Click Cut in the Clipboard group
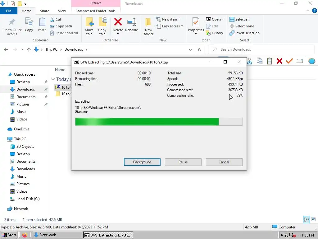 tap(56, 19)
